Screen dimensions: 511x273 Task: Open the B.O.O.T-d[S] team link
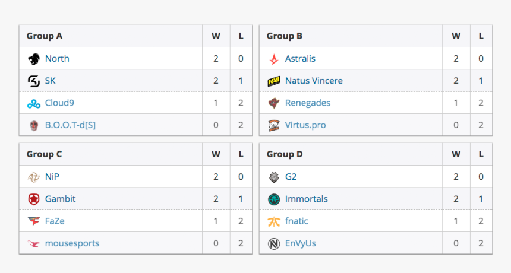tap(70, 125)
